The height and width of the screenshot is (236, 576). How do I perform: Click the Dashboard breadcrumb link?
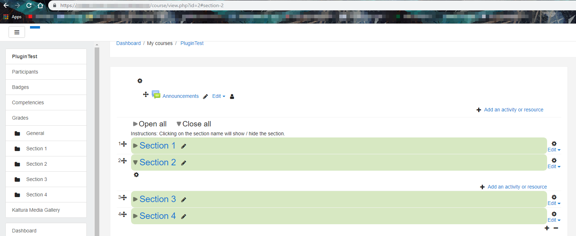(x=129, y=43)
